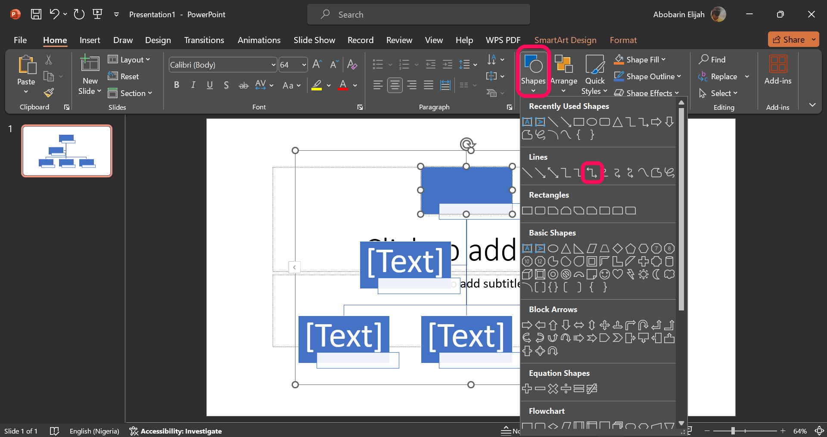Open the Layout dropdown menu
The height and width of the screenshot is (437, 827).
pyautogui.click(x=129, y=59)
